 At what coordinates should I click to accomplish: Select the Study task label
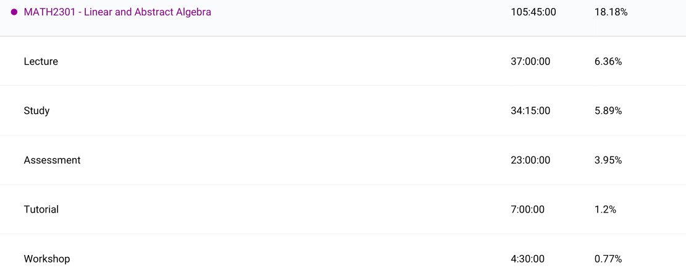point(36,111)
